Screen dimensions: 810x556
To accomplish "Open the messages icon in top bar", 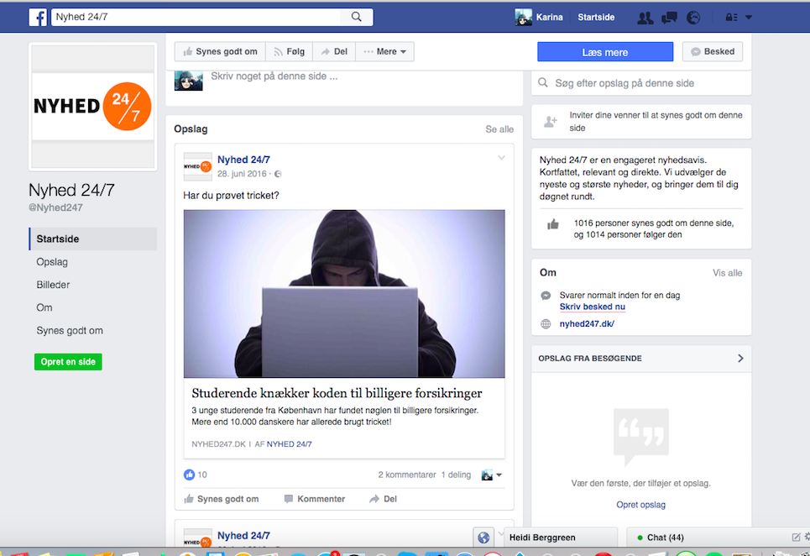I will (x=670, y=18).
